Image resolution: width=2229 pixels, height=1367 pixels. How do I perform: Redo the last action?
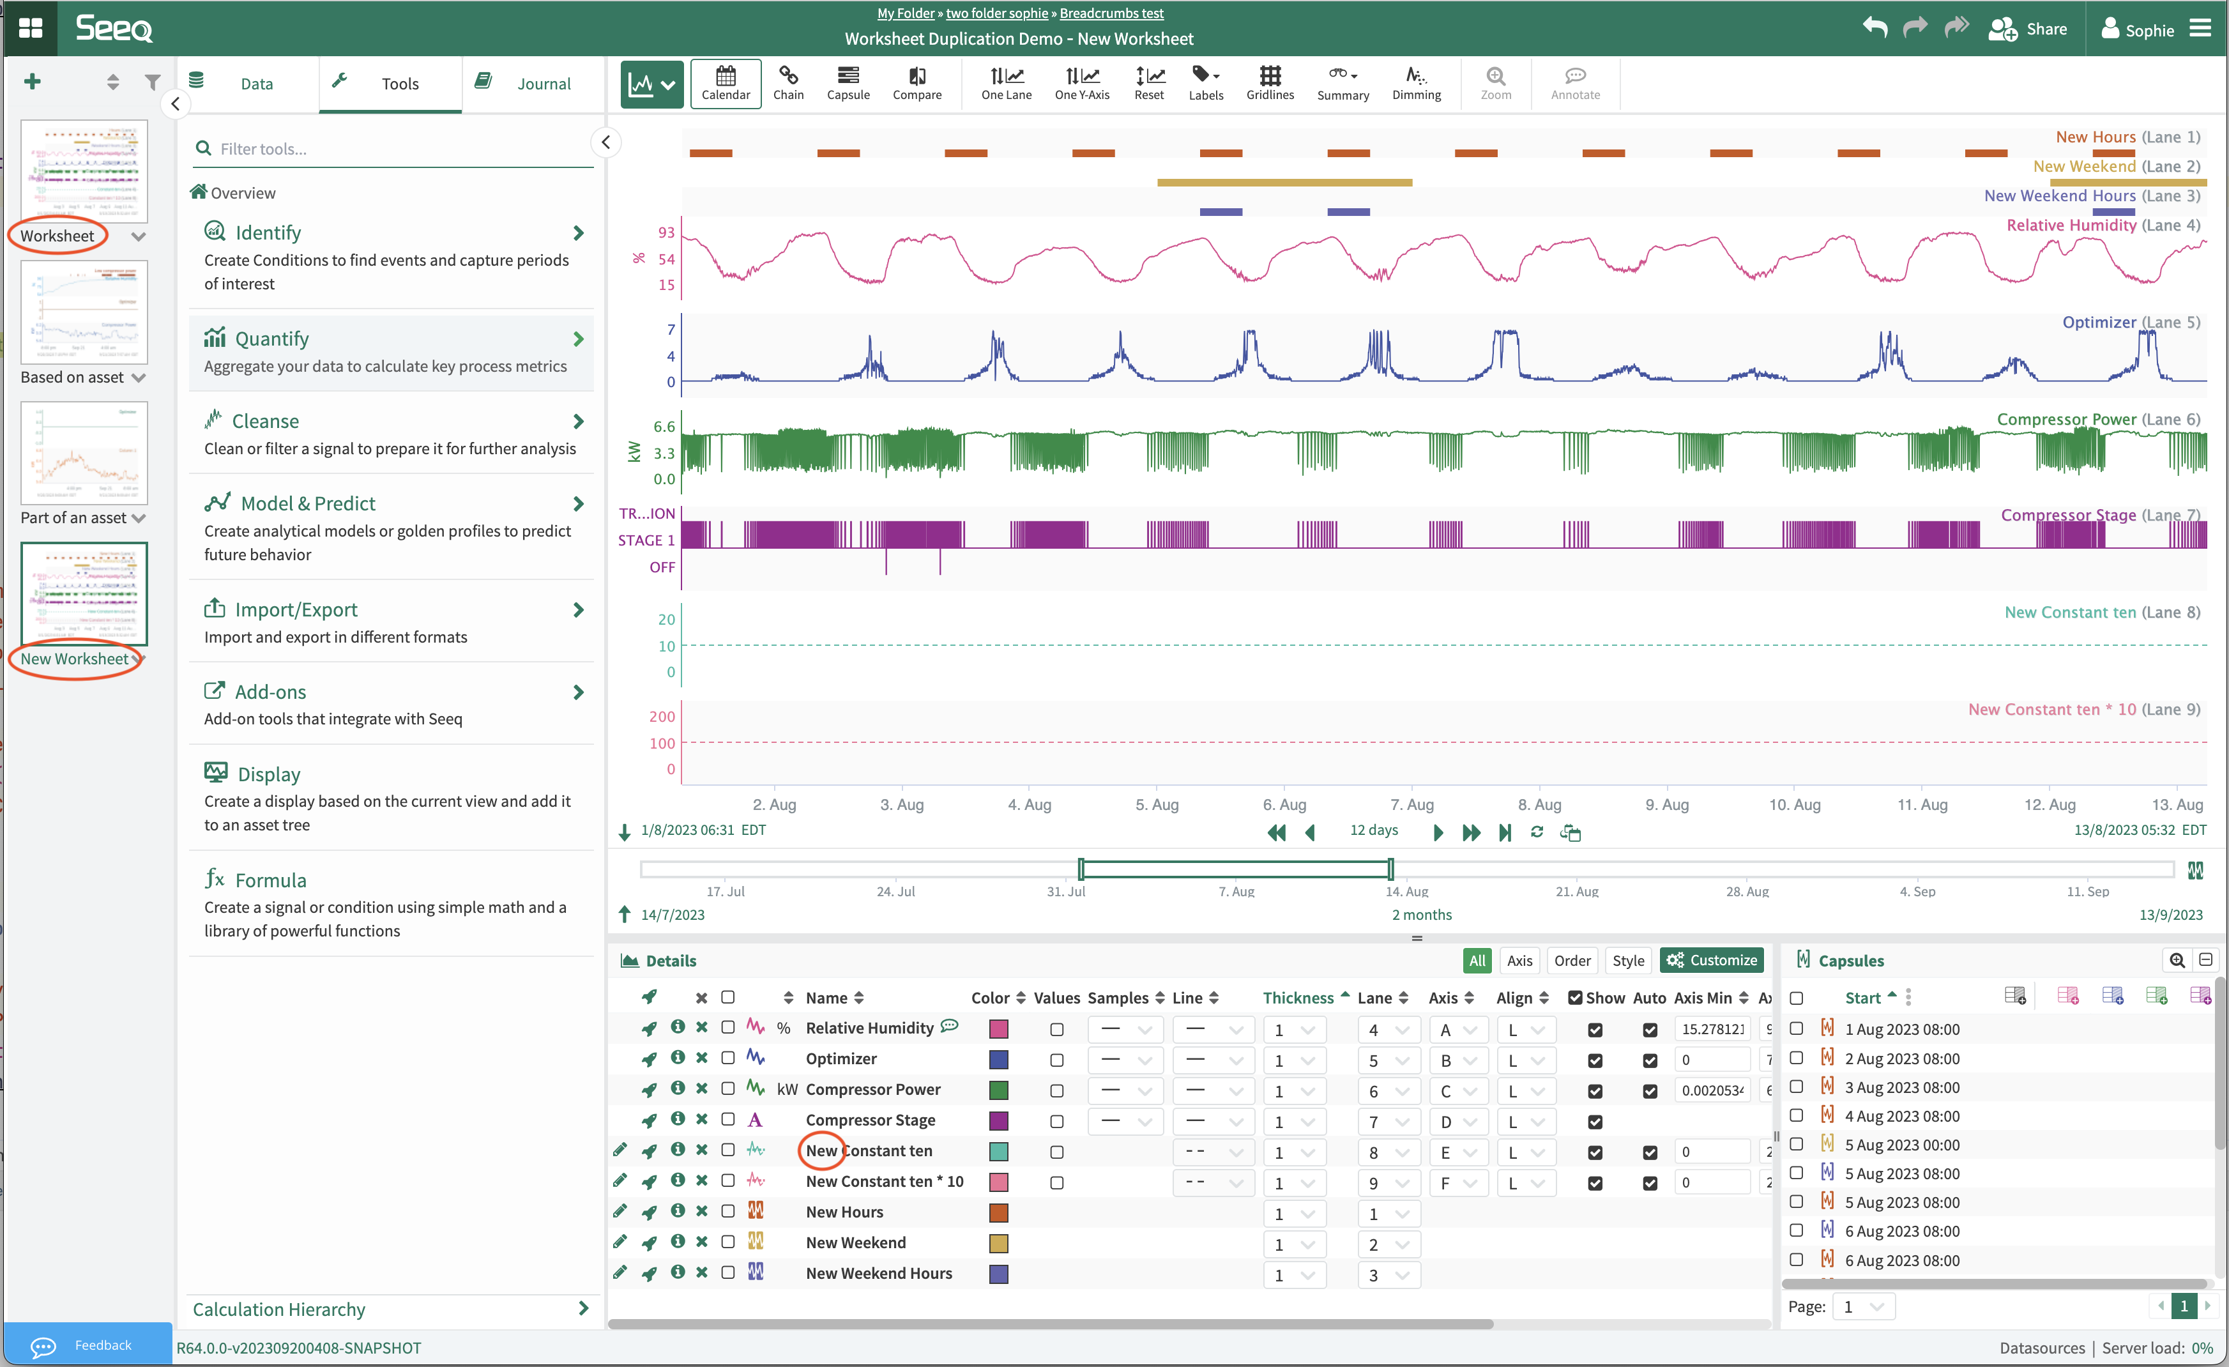click(x=1915, y=28)
